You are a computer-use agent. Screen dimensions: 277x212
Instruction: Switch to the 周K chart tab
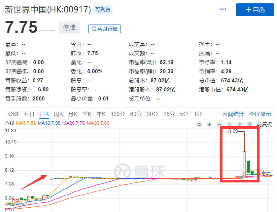click(58, 114)
